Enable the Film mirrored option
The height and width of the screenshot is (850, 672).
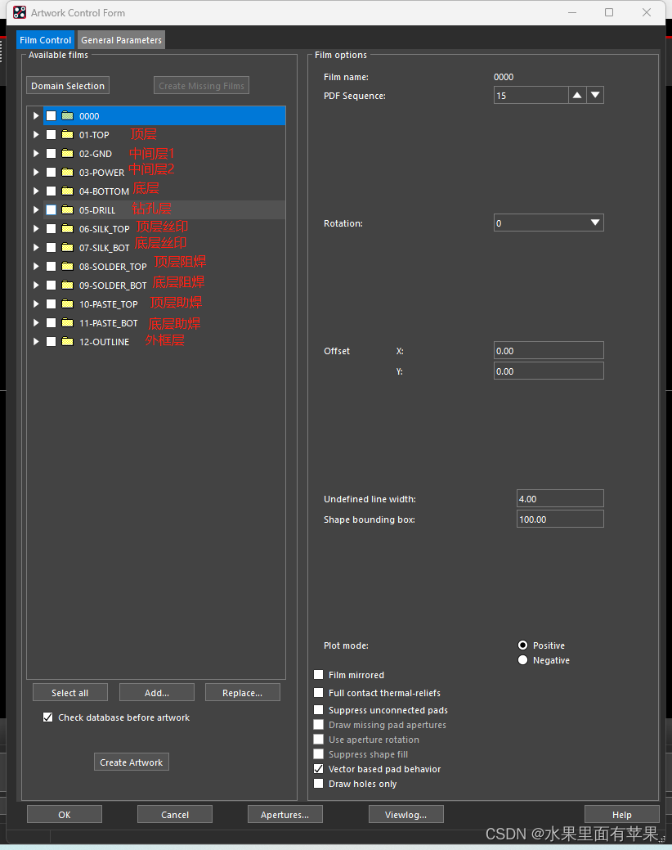[319, 675]
